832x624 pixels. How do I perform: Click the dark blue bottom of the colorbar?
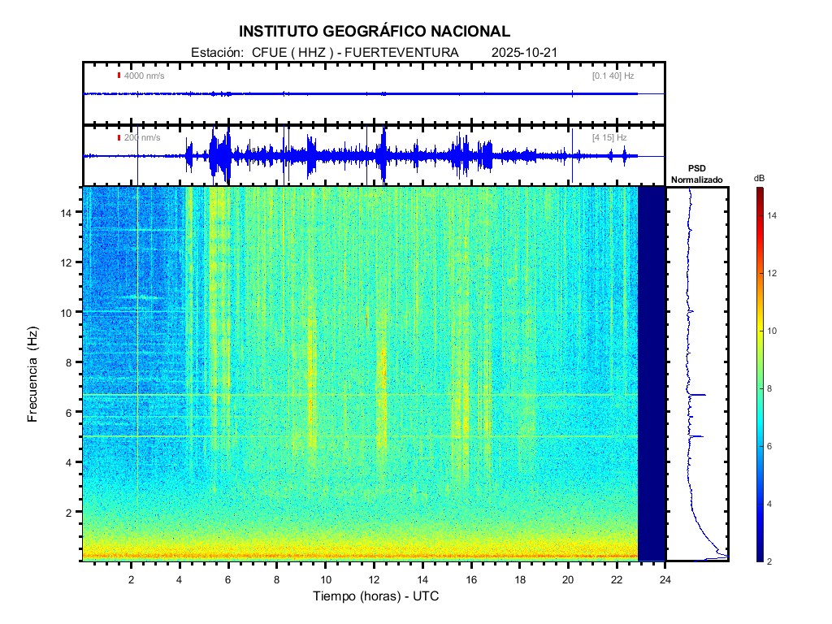click(758, 555)
